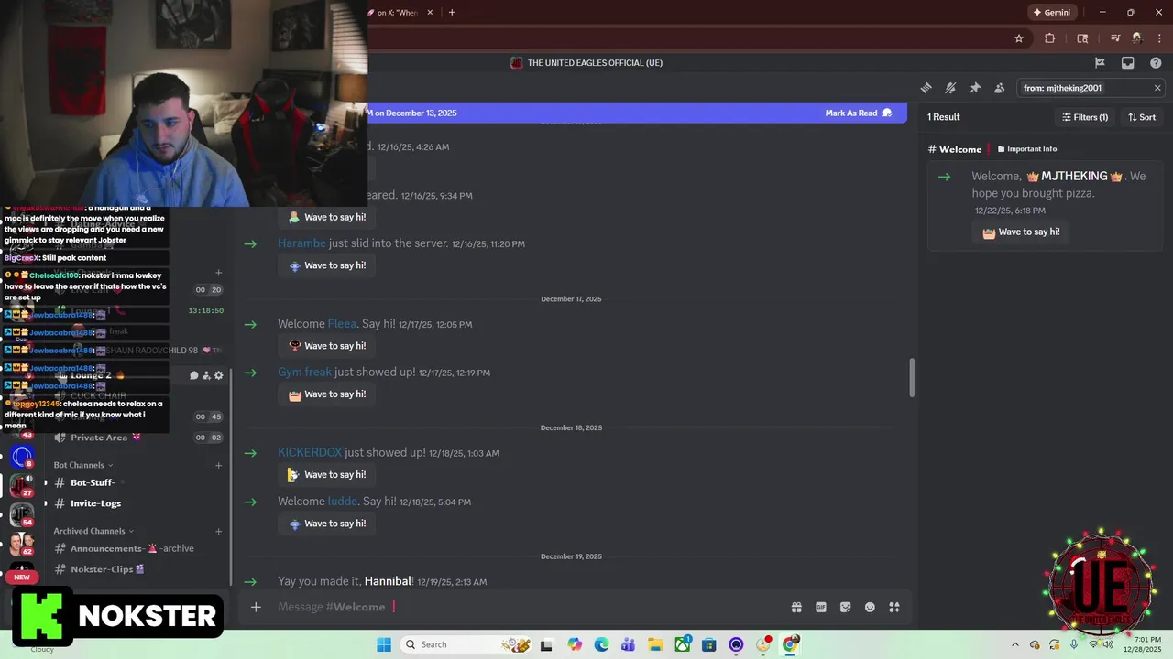Create channel in Bot Channels with plus
The height and width of the screenshot is (659, 1173).
pyautogui.click(x=218, y=465)
